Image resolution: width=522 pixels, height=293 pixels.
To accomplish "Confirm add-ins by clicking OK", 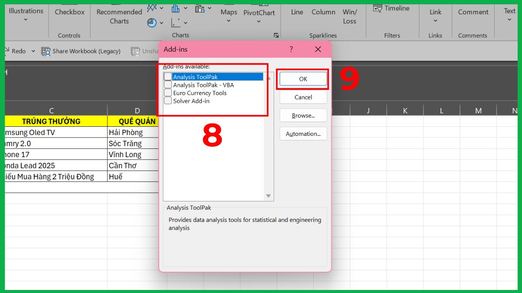I will [303, 79].
